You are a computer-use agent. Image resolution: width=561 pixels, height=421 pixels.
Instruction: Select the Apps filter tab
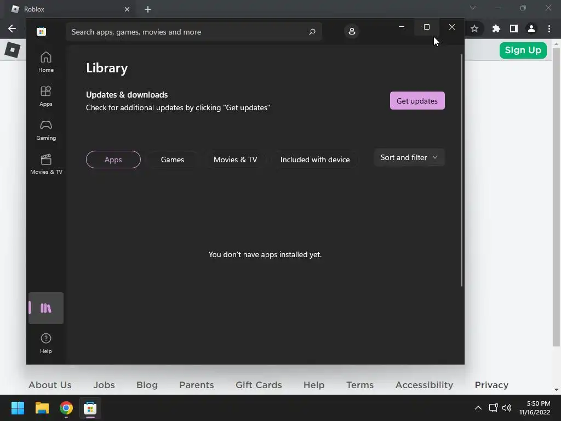pyautogui.click(x=113, y=160)
